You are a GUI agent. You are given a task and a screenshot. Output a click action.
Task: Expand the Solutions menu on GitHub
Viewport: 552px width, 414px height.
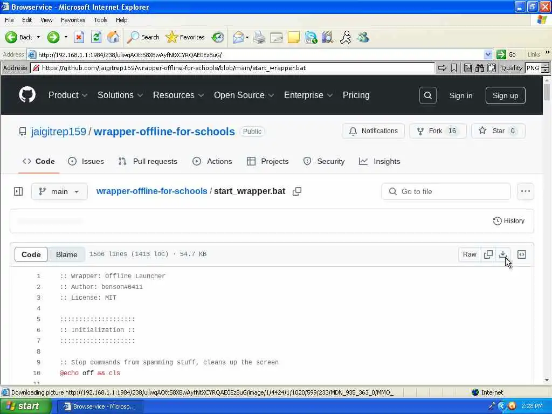click(120, 95)
